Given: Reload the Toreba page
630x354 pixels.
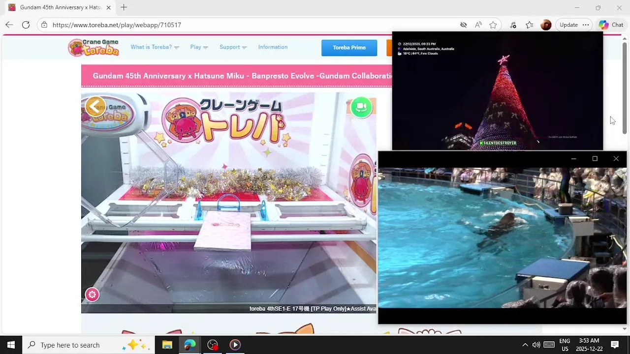Looking at the screenshot, I should click(x=26, y=25).
